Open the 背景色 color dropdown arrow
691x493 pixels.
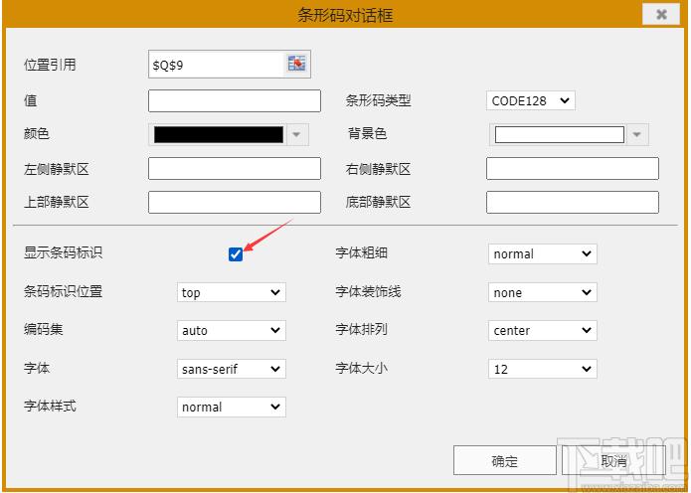point(636,134)
